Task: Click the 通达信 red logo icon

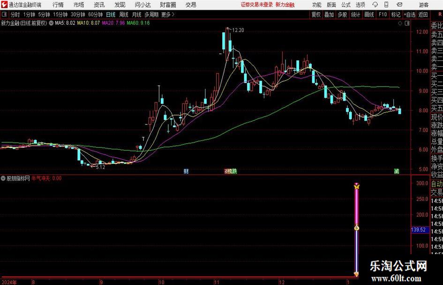Action: (4, 5)
